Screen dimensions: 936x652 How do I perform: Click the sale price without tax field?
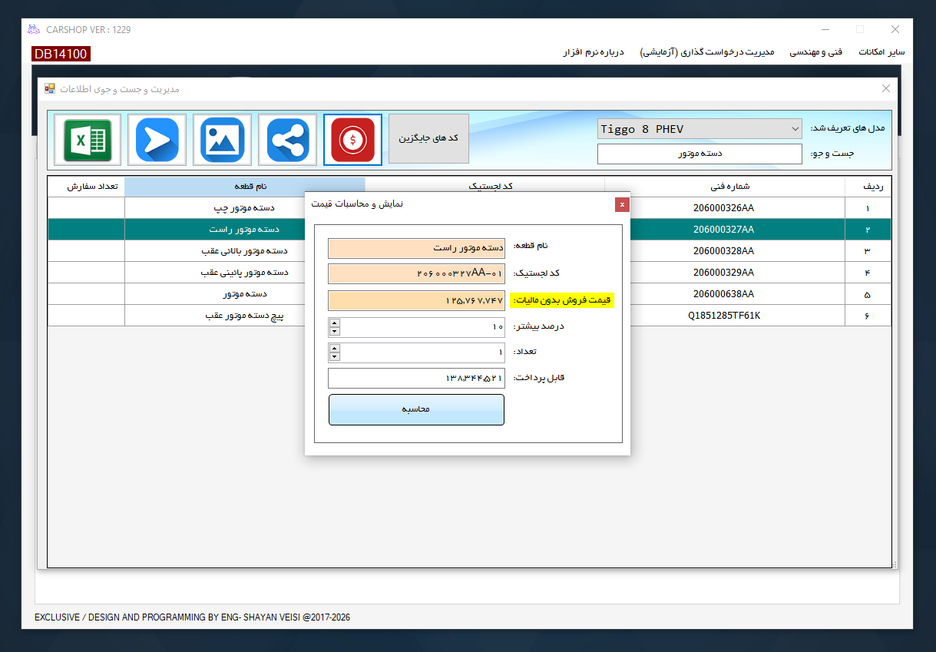pyautogui.click(x=416, y=300)
